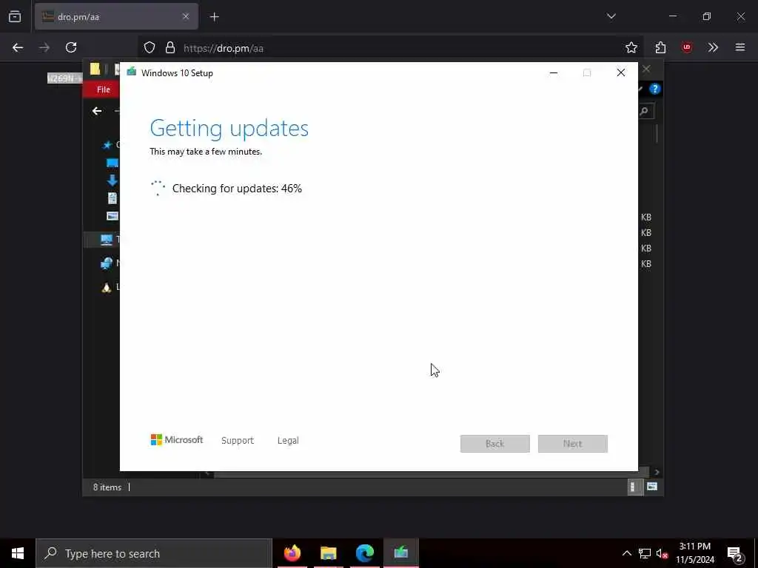List all tabs dropdown arrow
758x568 pixels.
coord(611,16)
